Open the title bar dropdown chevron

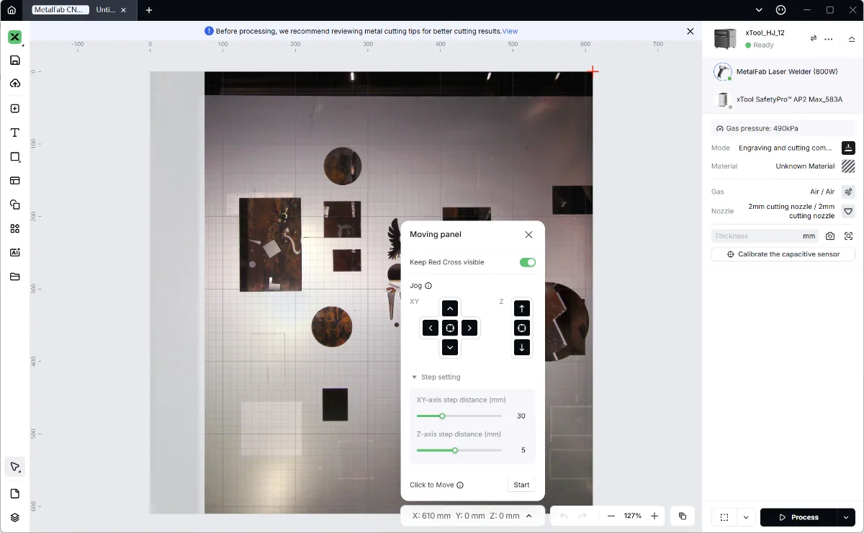pyautogui.click(x=759, y=10)
